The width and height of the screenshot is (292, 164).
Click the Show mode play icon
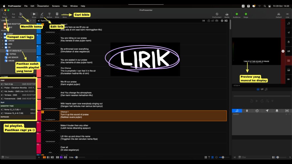(34, 14)
